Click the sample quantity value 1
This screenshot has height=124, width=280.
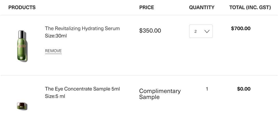tap(207, 89)
